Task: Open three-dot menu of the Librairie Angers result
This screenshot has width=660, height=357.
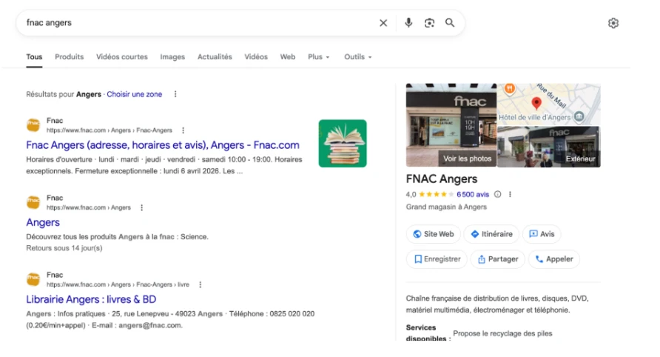Action: pyautogui.click(x=201, y=284)
